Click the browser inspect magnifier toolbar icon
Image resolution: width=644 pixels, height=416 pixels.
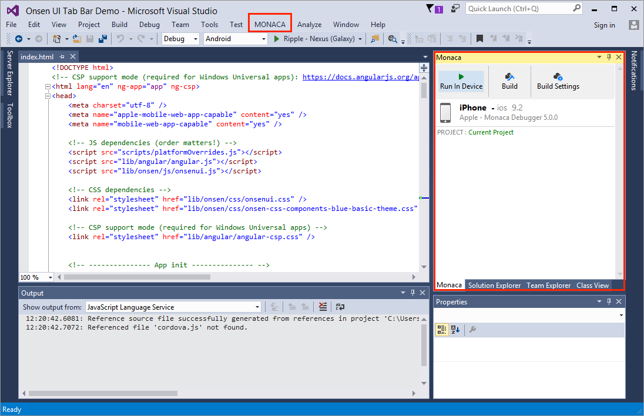pos(393,39)
